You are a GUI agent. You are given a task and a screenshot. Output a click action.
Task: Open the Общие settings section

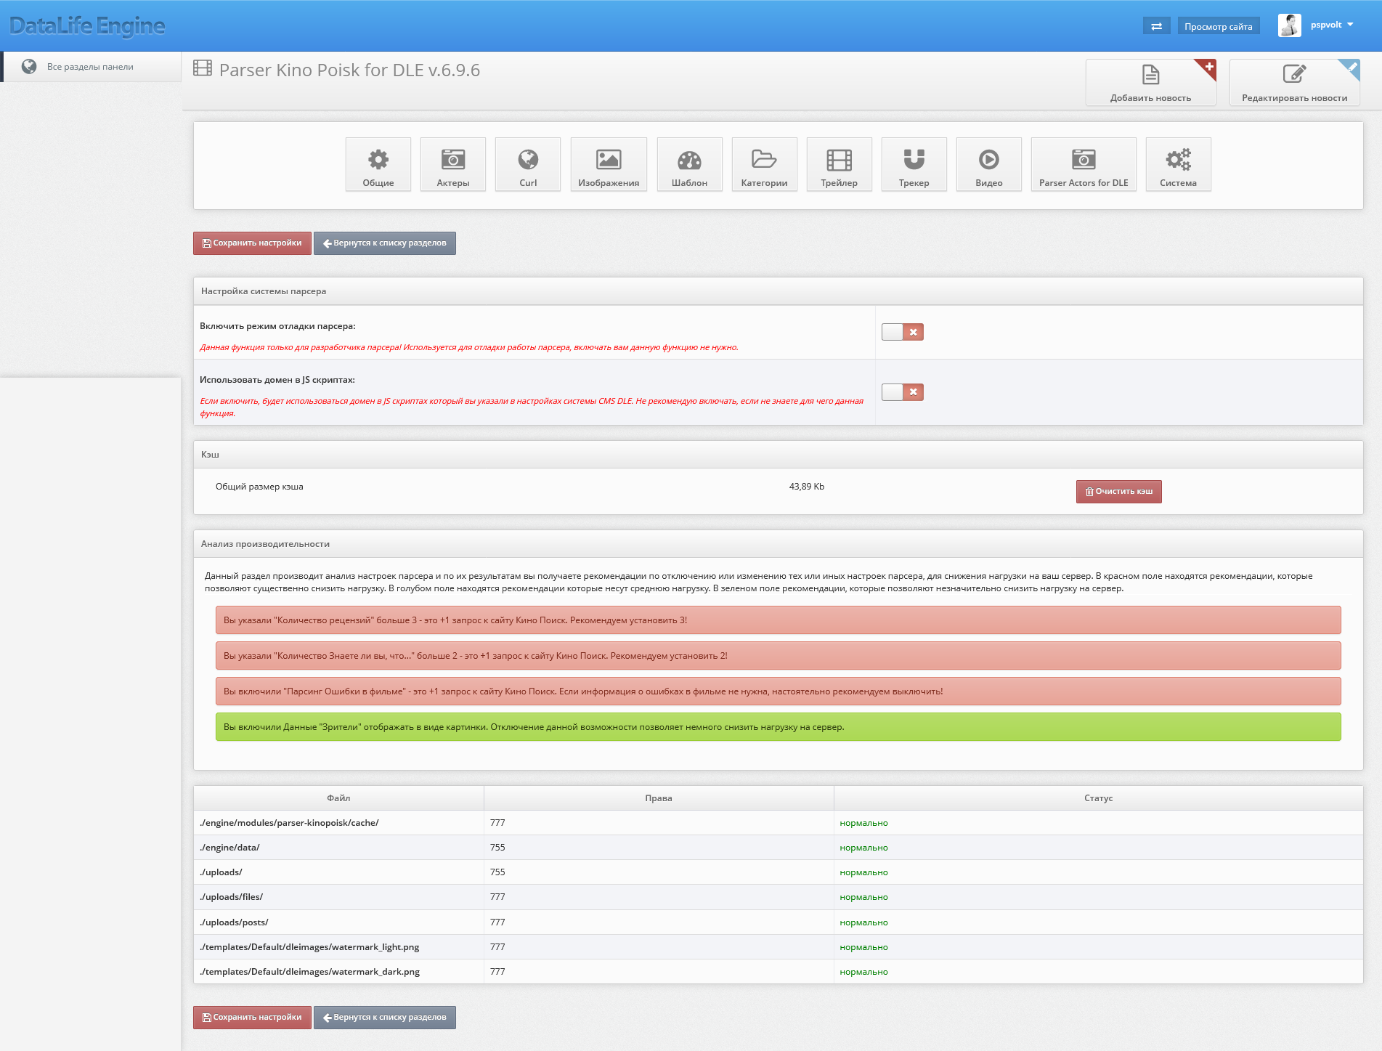(378, 164)
